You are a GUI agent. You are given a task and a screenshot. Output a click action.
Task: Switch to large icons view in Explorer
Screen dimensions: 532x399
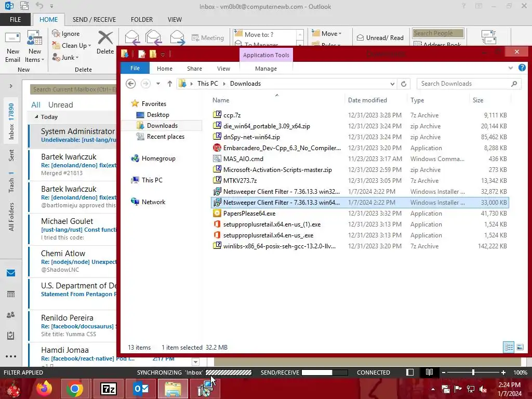(520, 347)
